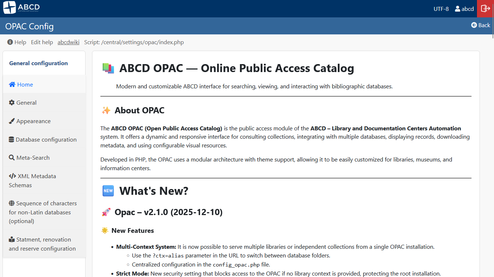
Task: Open the Meta-Search configuration page
Action: point(33,158)
